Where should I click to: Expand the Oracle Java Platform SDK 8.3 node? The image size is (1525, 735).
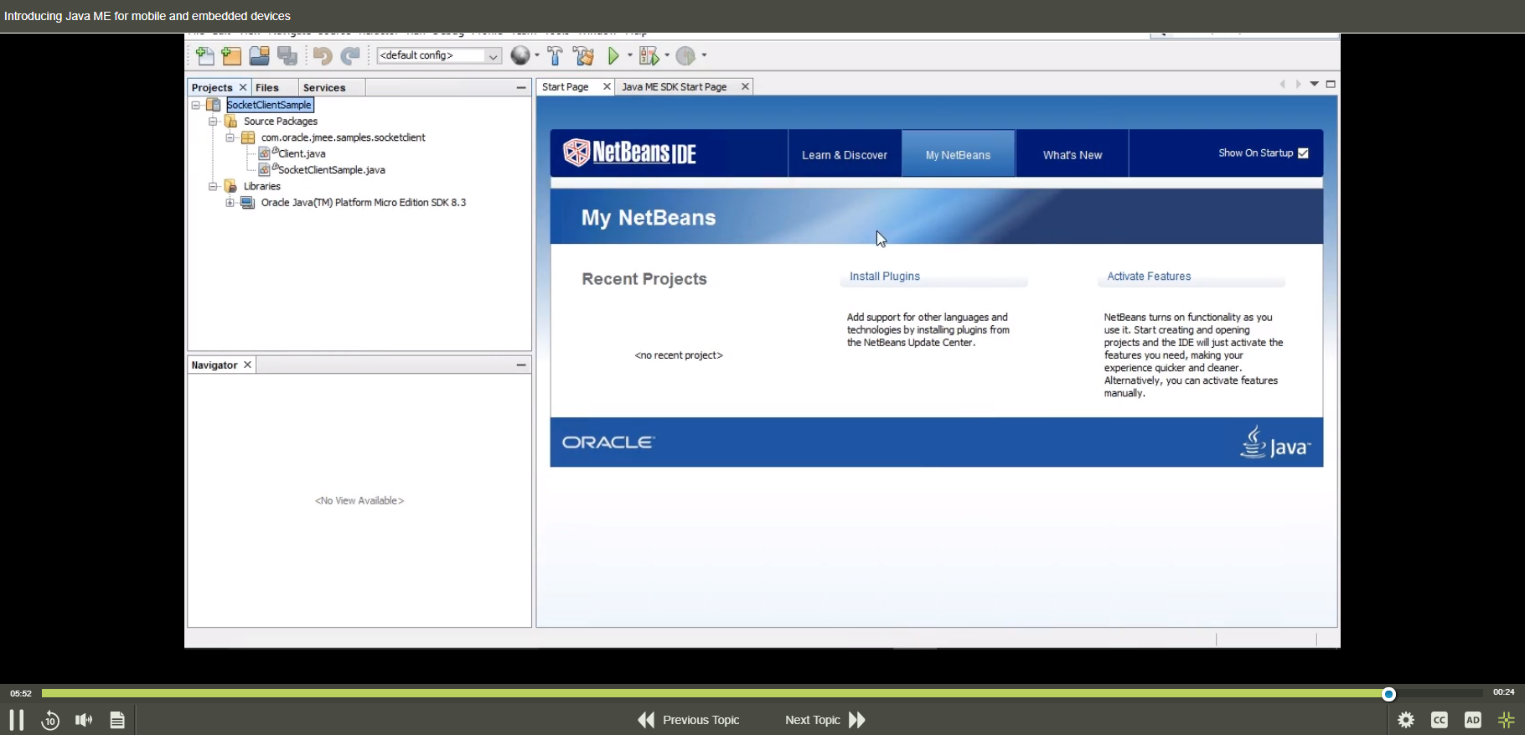(x=230, y=203)
